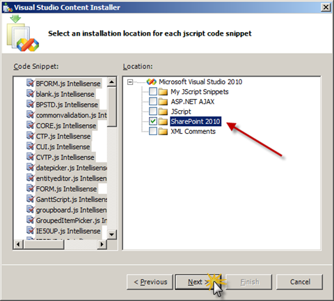Proceed with the Next button
This screenshot has width=334, height=301.
[198, 282]
